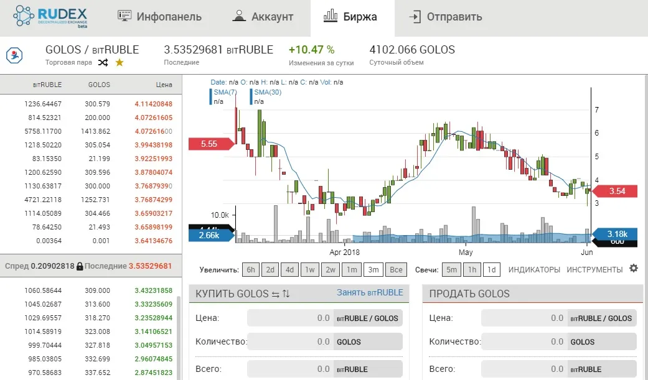Open the ИНСТРУМЕНТЫ menu
Viewport: 648px width, 380px height.
pos(594,270)
